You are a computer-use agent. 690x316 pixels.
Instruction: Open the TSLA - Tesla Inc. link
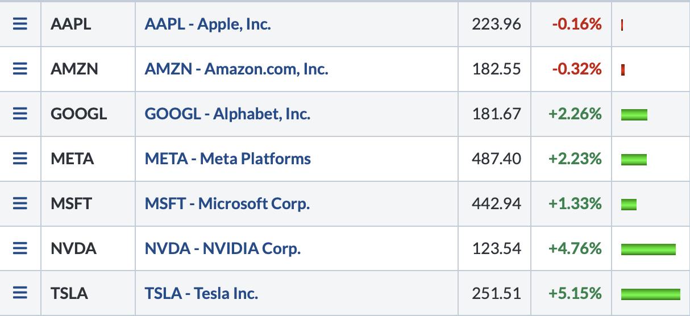tap(201, 293)
